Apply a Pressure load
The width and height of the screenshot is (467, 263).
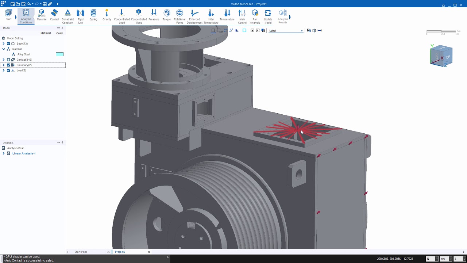click(x=154, y=15)
